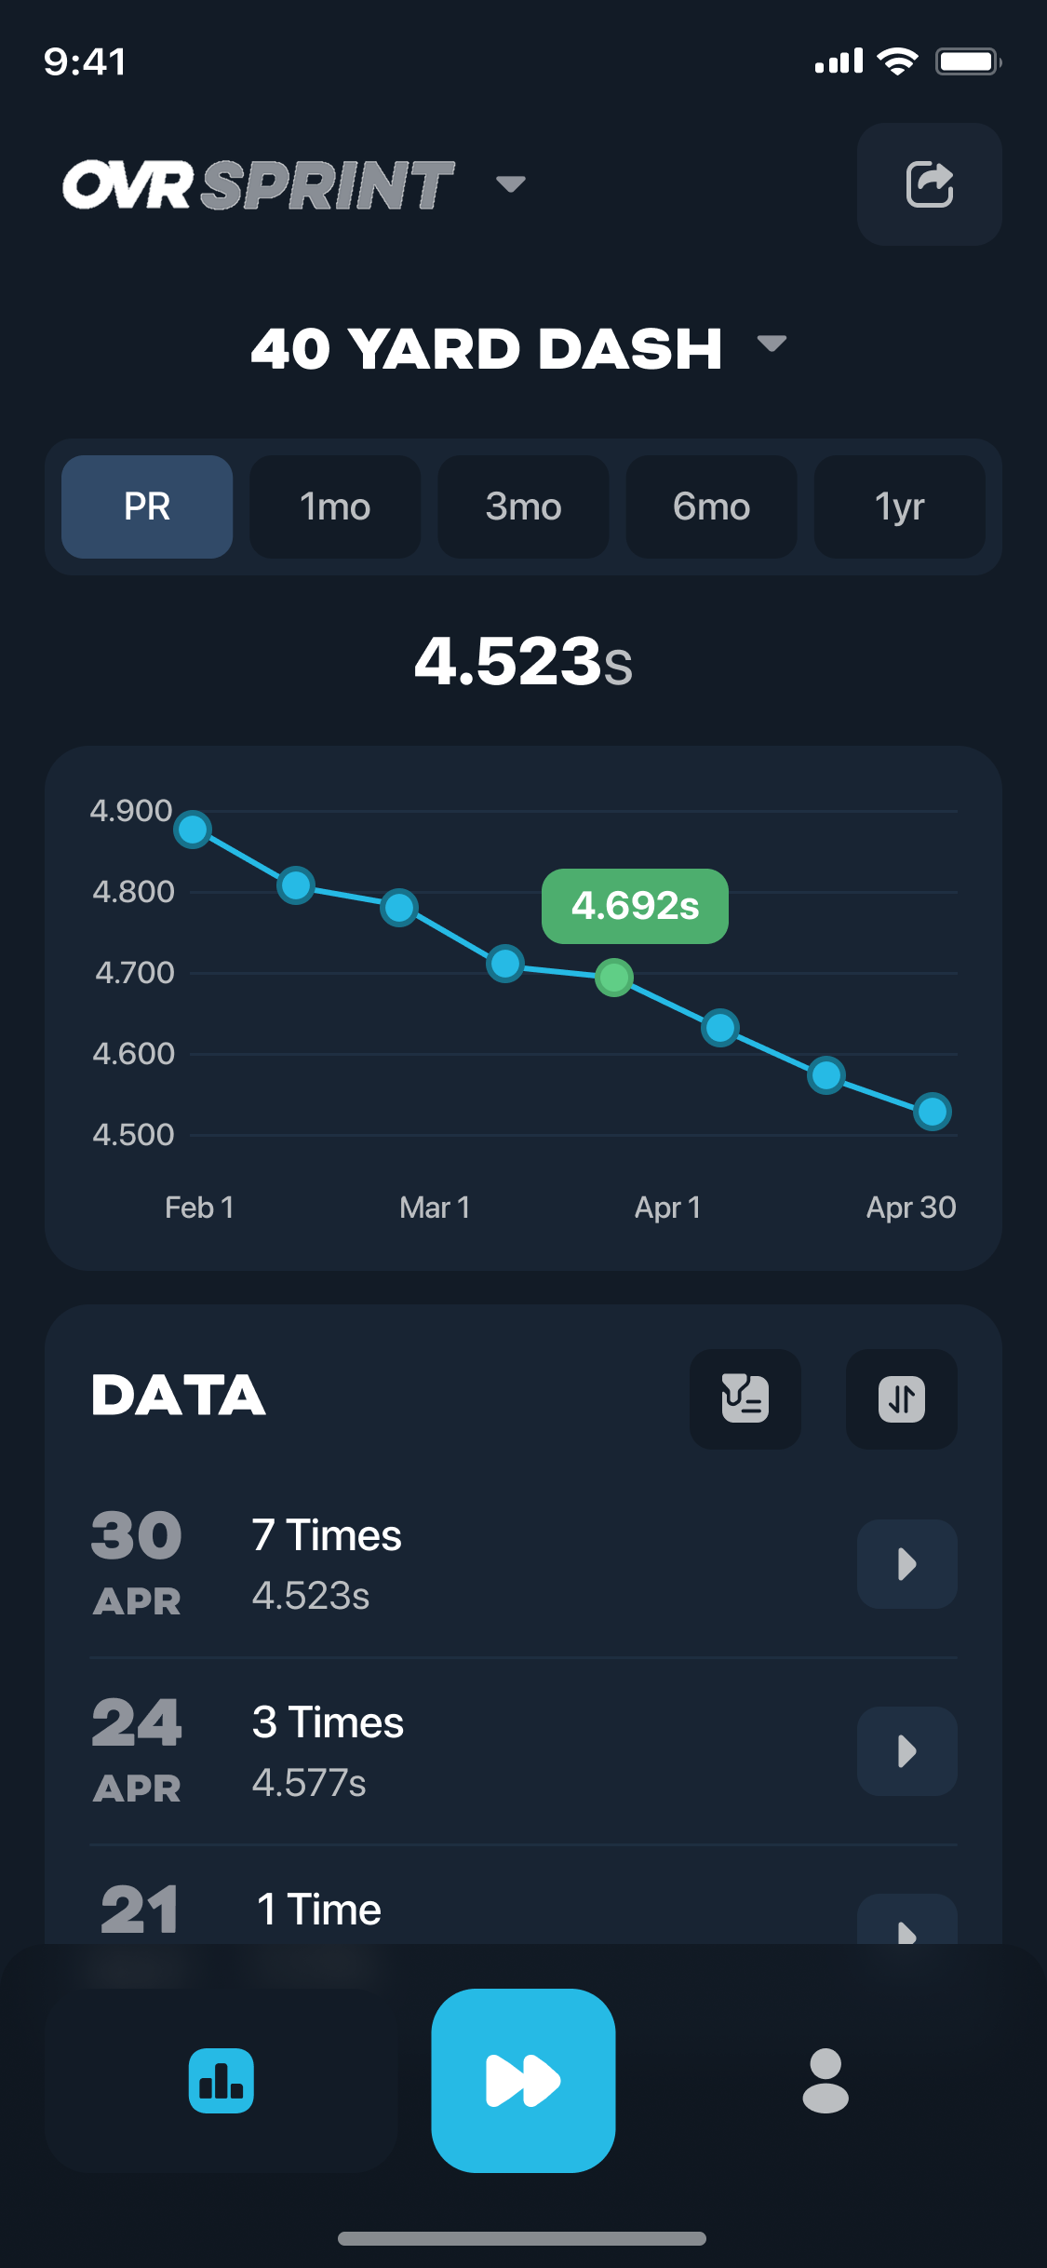Expand the 40 Yard Dash dropdown
Viewport: 1047px width, 2268px height.
[772, 344]
